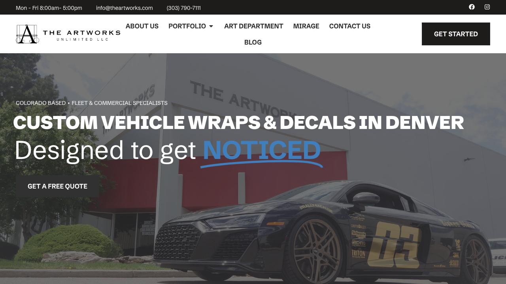Image resolution: width=506 pixels, height=284 pixels.
Task: Click the Custom Vehicle Wraps headline
Action: coord(238,123)
